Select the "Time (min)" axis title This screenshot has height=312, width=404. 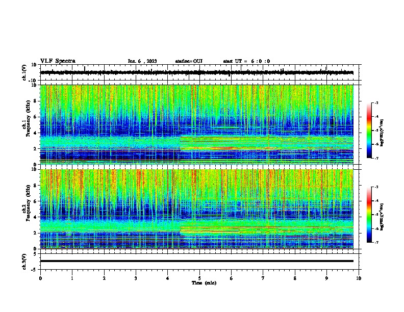204,283
